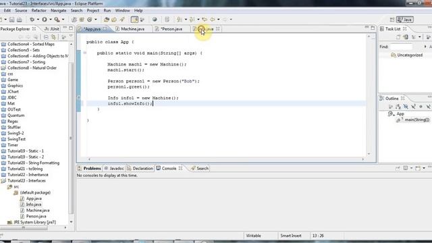The image size is (432, 243).
Task: Switch to the Javadoc tab
Action: pos(114,168)
